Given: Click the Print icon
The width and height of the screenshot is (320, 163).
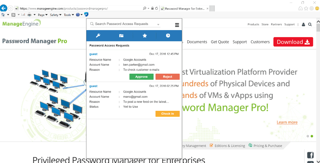Looking at the screenshot, I should 29,15.
